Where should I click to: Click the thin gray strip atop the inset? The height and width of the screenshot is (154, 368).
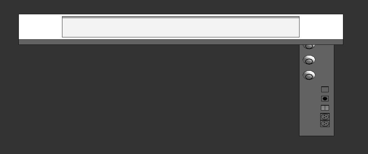point(181,17)
